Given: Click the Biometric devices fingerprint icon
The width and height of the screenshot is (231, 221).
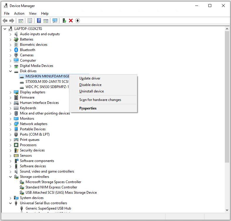Looking at the screenshot, I should [x=16, y=45].
